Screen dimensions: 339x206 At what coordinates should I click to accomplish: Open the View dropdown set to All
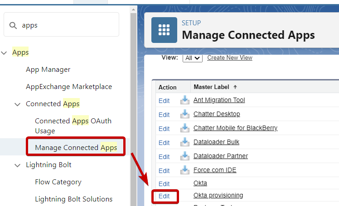click(x=193, y=58)
